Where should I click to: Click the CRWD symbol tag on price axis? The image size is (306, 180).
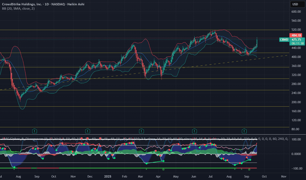[x=284, y=40]
